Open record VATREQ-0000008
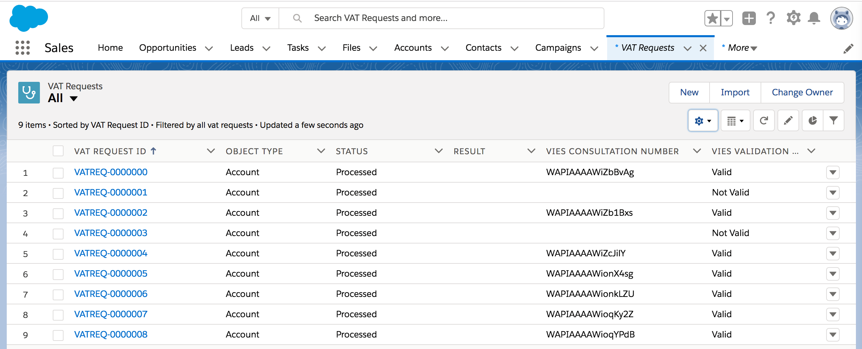This screenshot has height=349, width=862. [x=111, y=334]
